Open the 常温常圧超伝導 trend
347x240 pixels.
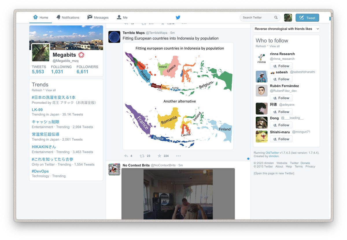[45, 134]
